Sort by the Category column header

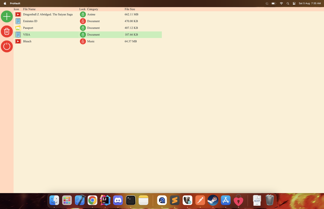click(93, 9)
